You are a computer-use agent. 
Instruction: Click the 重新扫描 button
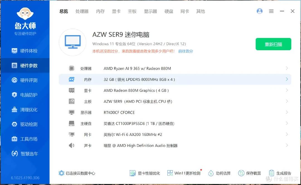pos(273,44)
